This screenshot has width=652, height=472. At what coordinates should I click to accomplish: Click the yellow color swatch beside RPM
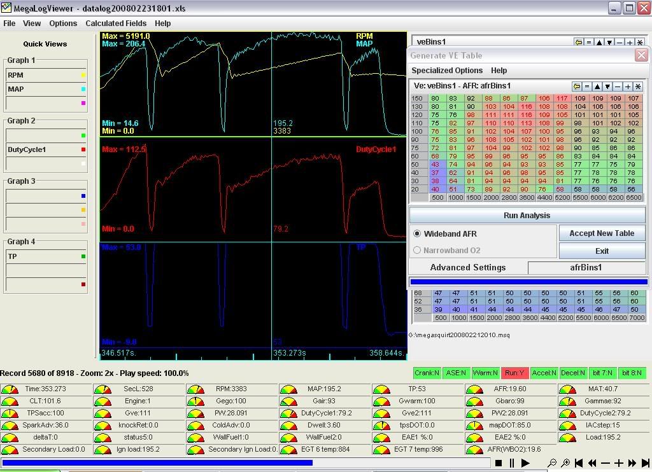tap(83, 76)
